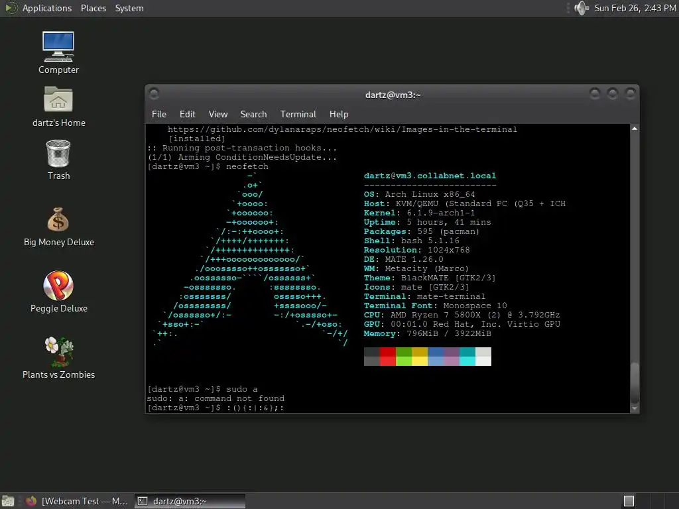Switch to Webcam Test taskbar window
This screenshot has height=509, width=679.
click(77, 501)
